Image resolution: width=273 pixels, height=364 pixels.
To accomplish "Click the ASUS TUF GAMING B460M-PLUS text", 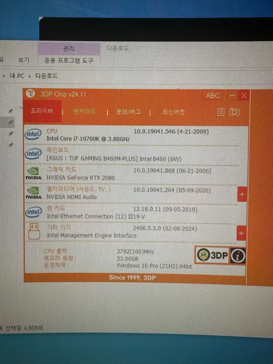I will click(115, 158).
